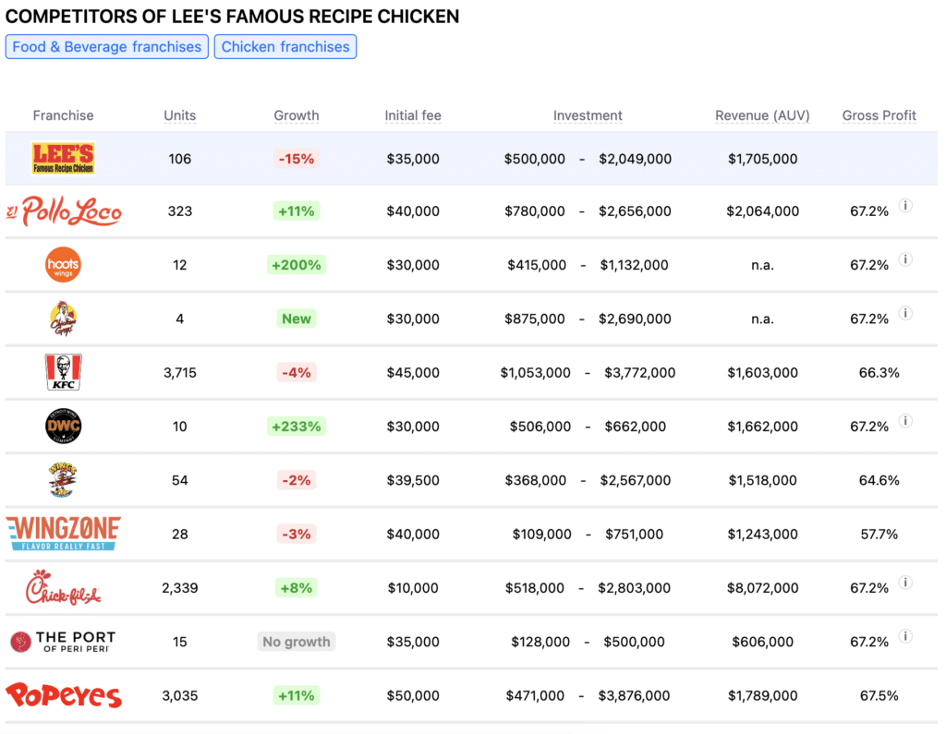Viewport: 946px width, 734px height.
Task: Click the $39,500 initial fee
Action: [413, 481]
